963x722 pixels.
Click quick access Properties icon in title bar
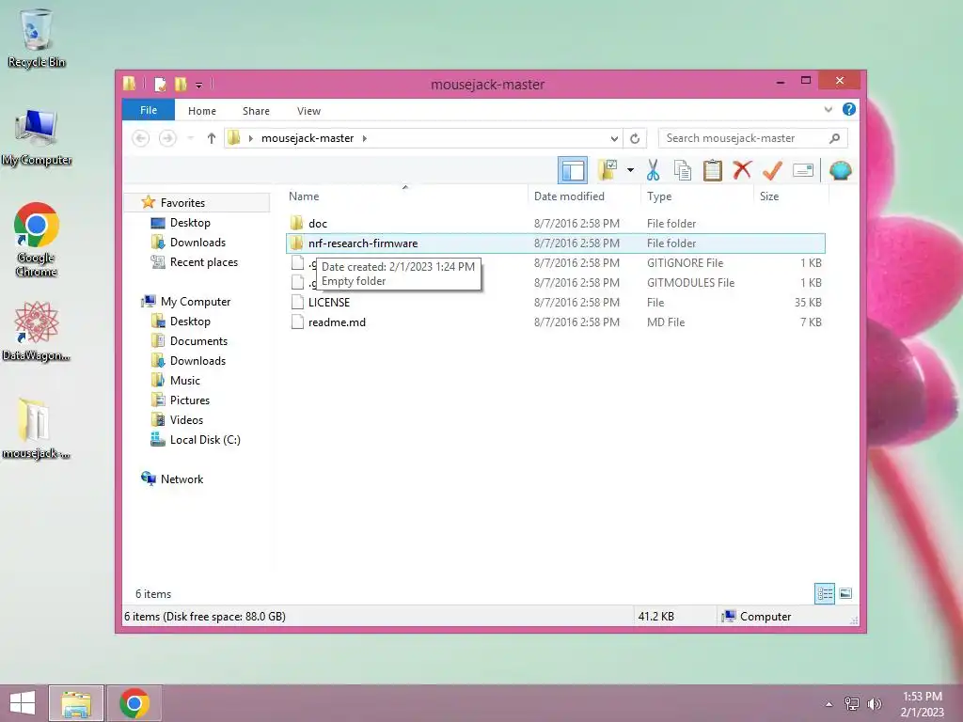pyautogui.click(x=160, y=84)
